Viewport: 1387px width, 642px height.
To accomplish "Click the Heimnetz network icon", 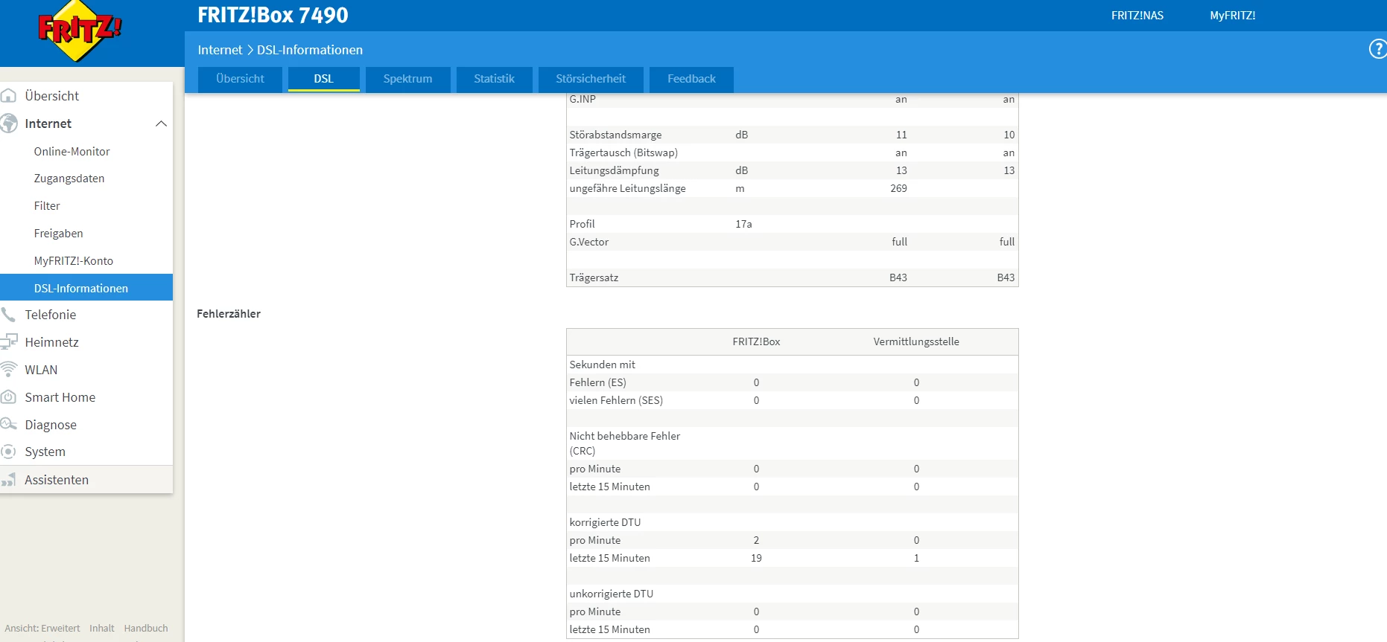I will coord(9,342).
